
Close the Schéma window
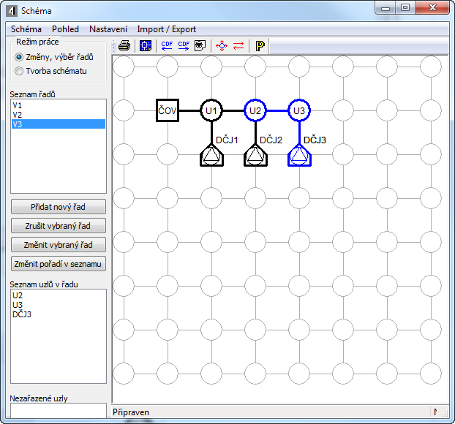coord(432,8)
